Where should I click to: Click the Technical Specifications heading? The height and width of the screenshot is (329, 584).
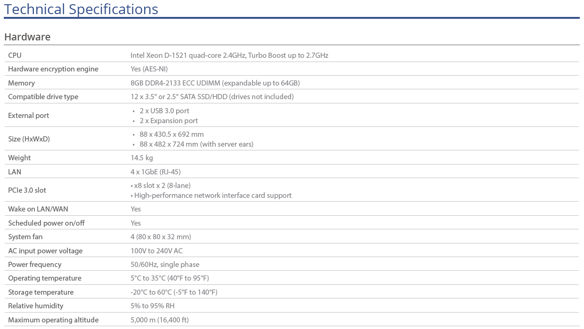[x=81, y=9]
